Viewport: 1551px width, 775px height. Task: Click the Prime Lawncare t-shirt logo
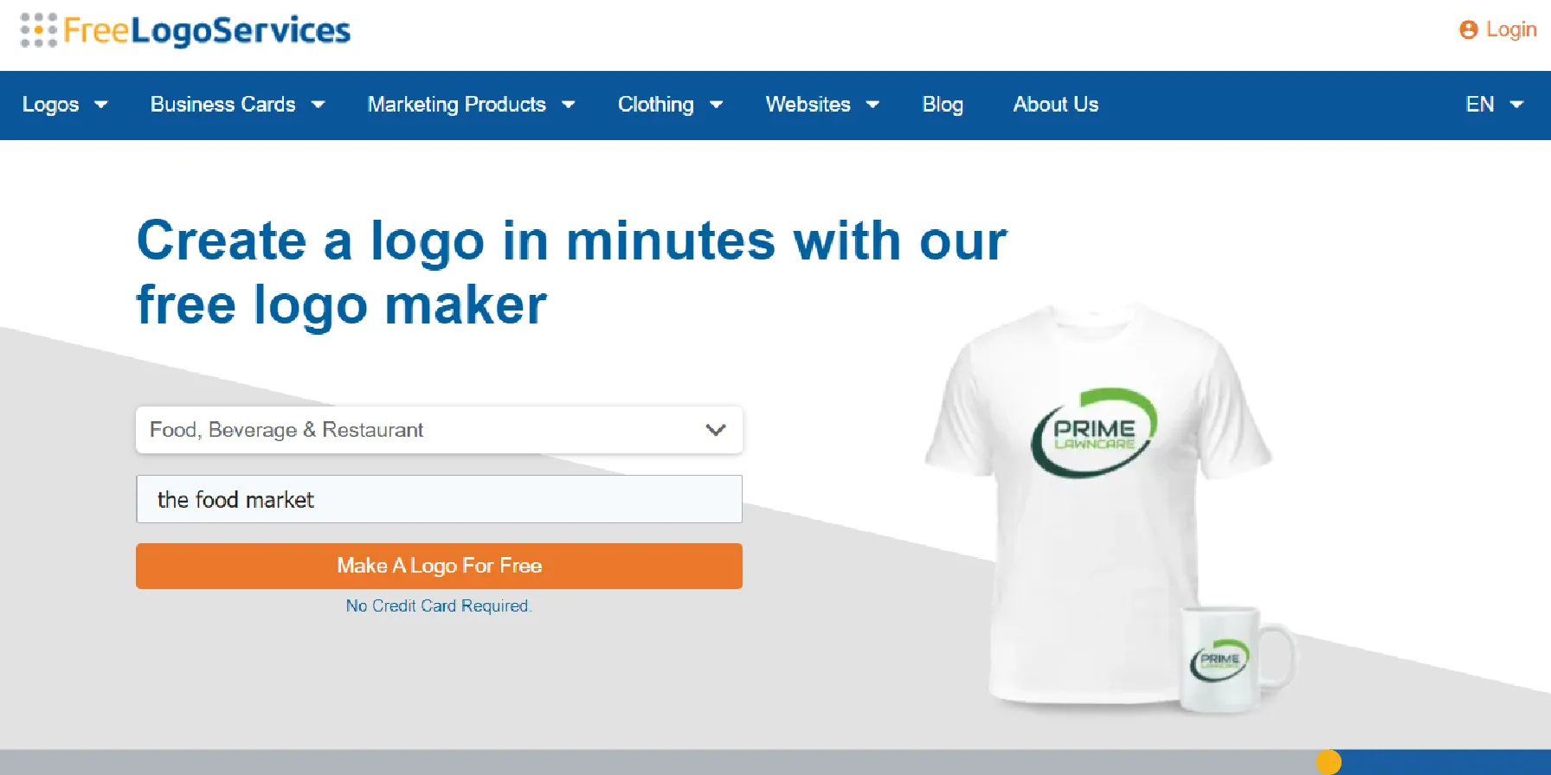(1094, 433)
